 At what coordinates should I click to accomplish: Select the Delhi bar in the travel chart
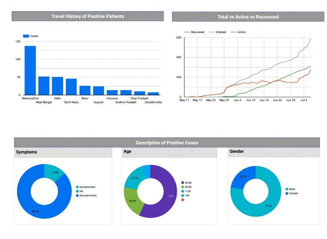click(x=58, y=86)
